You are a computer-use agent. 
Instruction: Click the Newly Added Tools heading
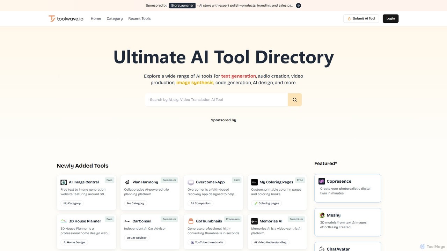click(x=82, y=166)
